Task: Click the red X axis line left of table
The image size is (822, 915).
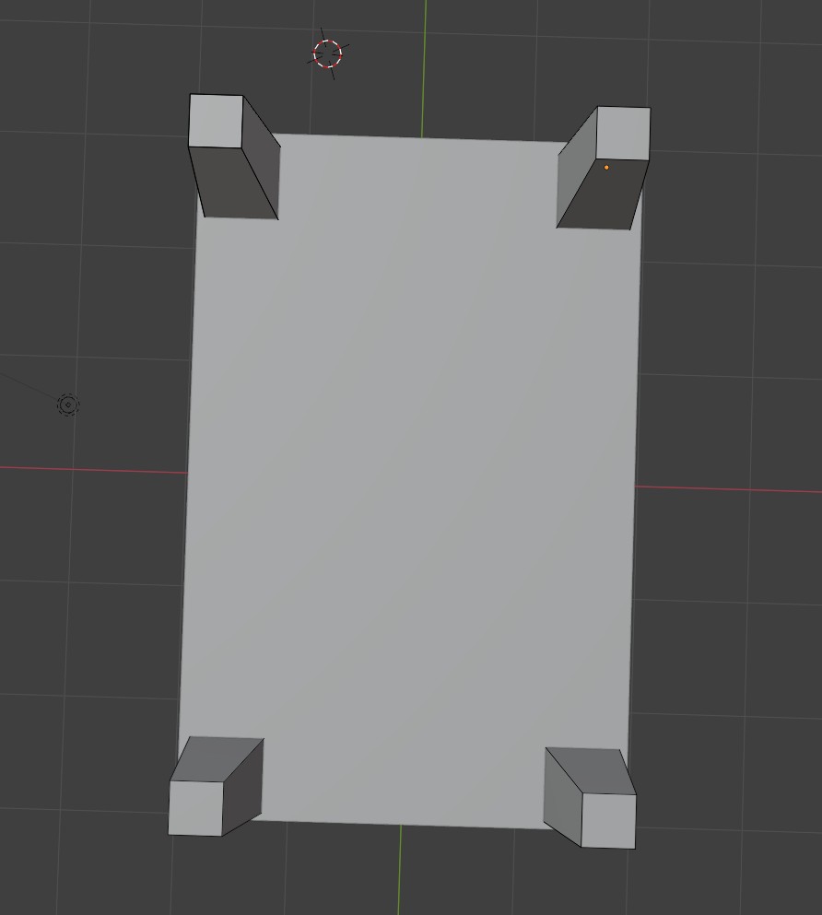Action: [x=92, y=469]
